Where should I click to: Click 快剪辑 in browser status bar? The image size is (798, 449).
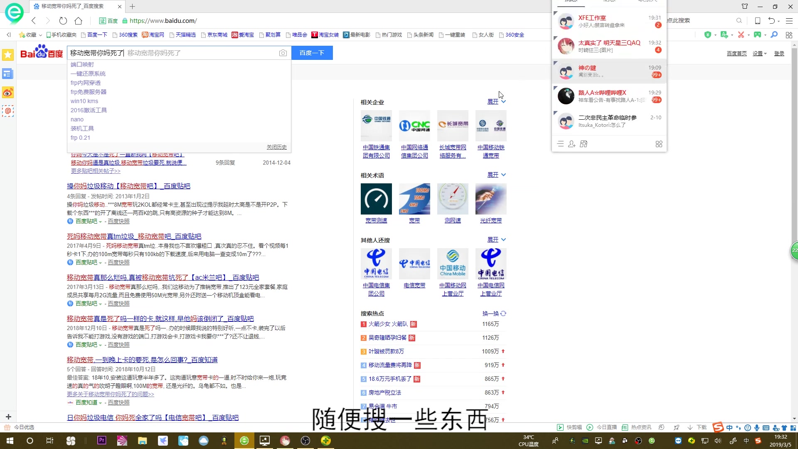pyautogui.click(x=569, y=427)
